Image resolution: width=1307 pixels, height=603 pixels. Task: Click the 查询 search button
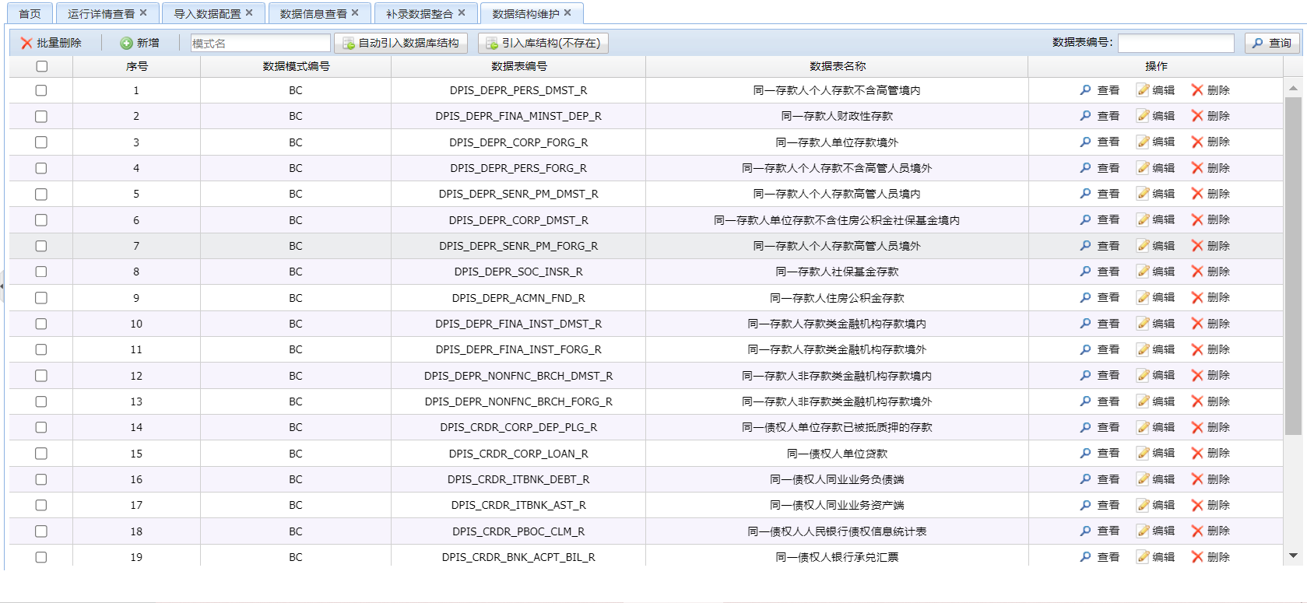point(1272,44)
